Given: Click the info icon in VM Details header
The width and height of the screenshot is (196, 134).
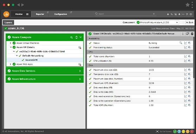Looking at the screenshot, I should 183,34.
